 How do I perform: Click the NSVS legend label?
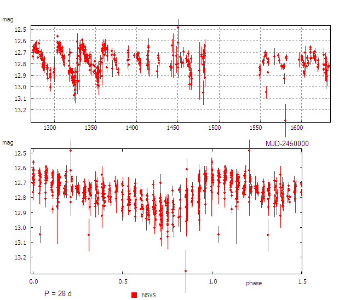(x=149, y=295)
